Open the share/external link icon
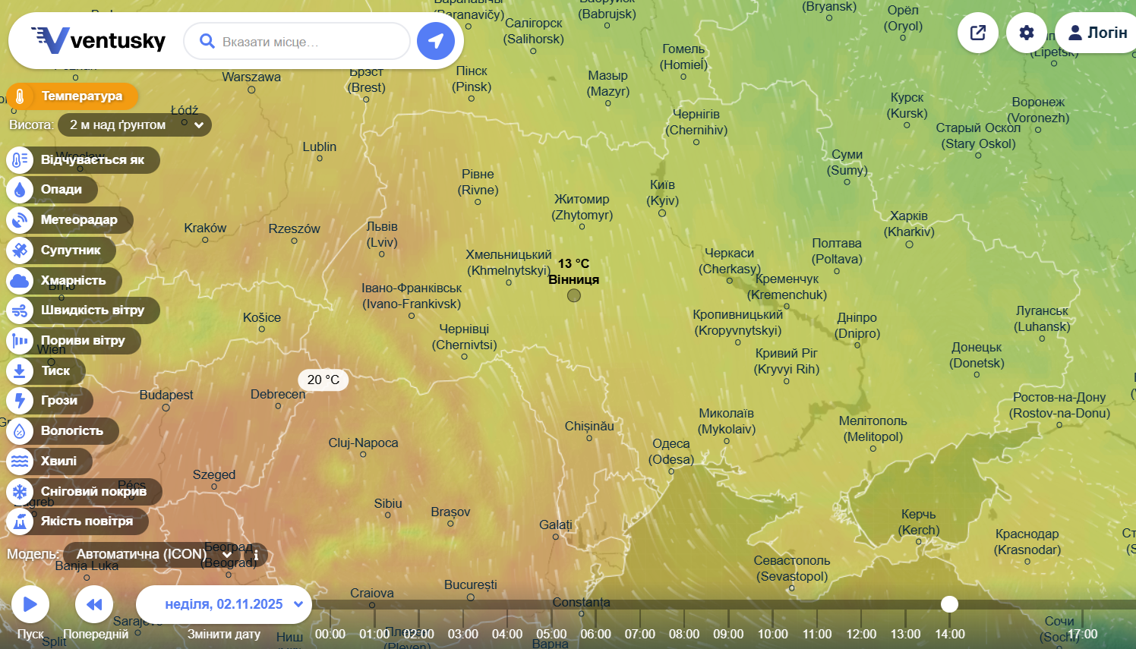 (978, 33)
